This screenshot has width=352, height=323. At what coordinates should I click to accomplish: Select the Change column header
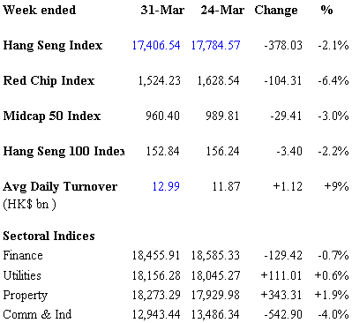coord(276,11)
